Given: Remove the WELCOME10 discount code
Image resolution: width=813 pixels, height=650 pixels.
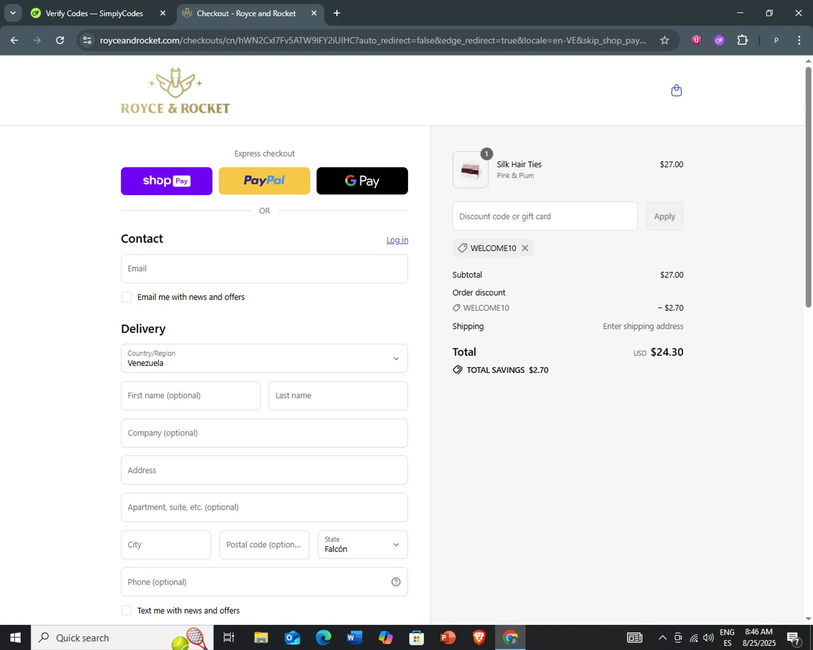Looking at the screenshot, I should coord(525,248).
